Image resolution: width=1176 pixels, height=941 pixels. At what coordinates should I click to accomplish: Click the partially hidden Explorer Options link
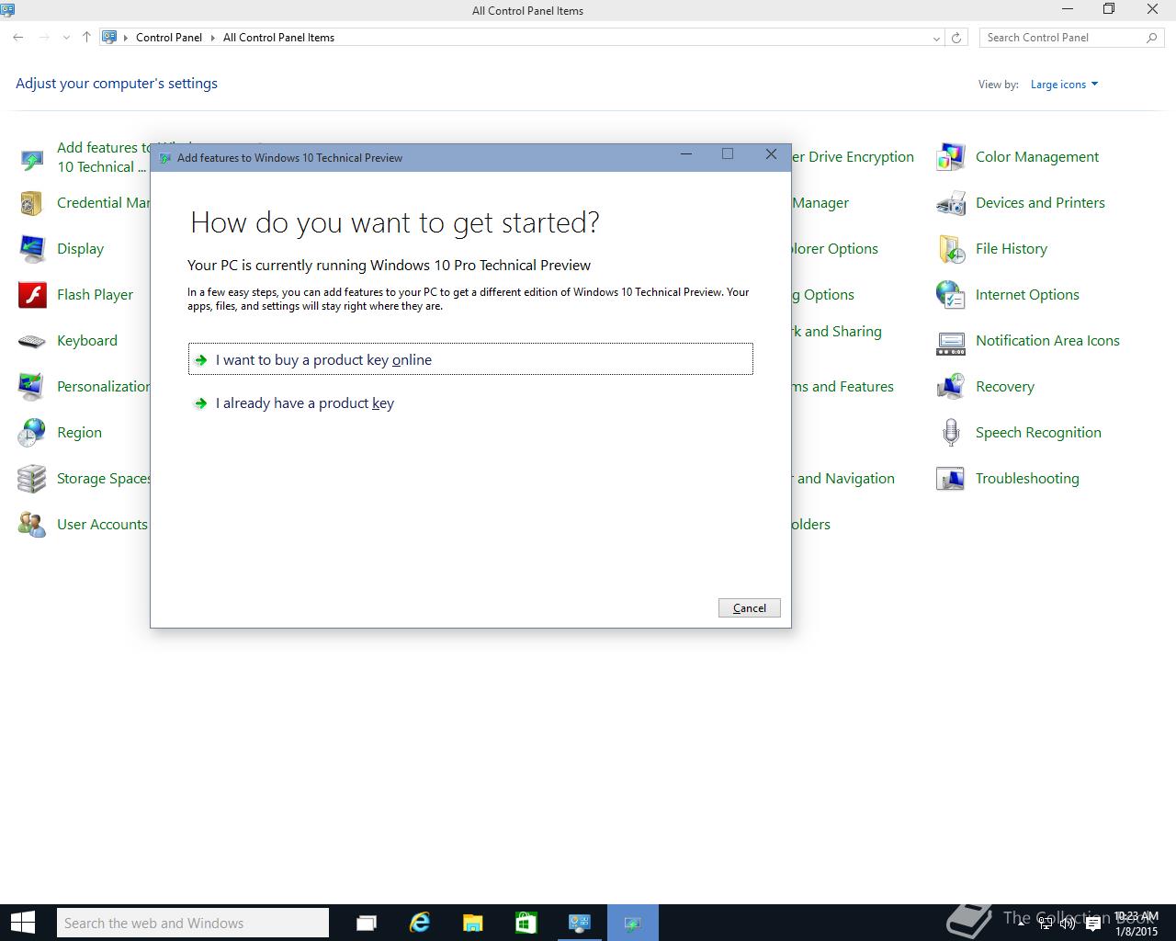point(834,249)
